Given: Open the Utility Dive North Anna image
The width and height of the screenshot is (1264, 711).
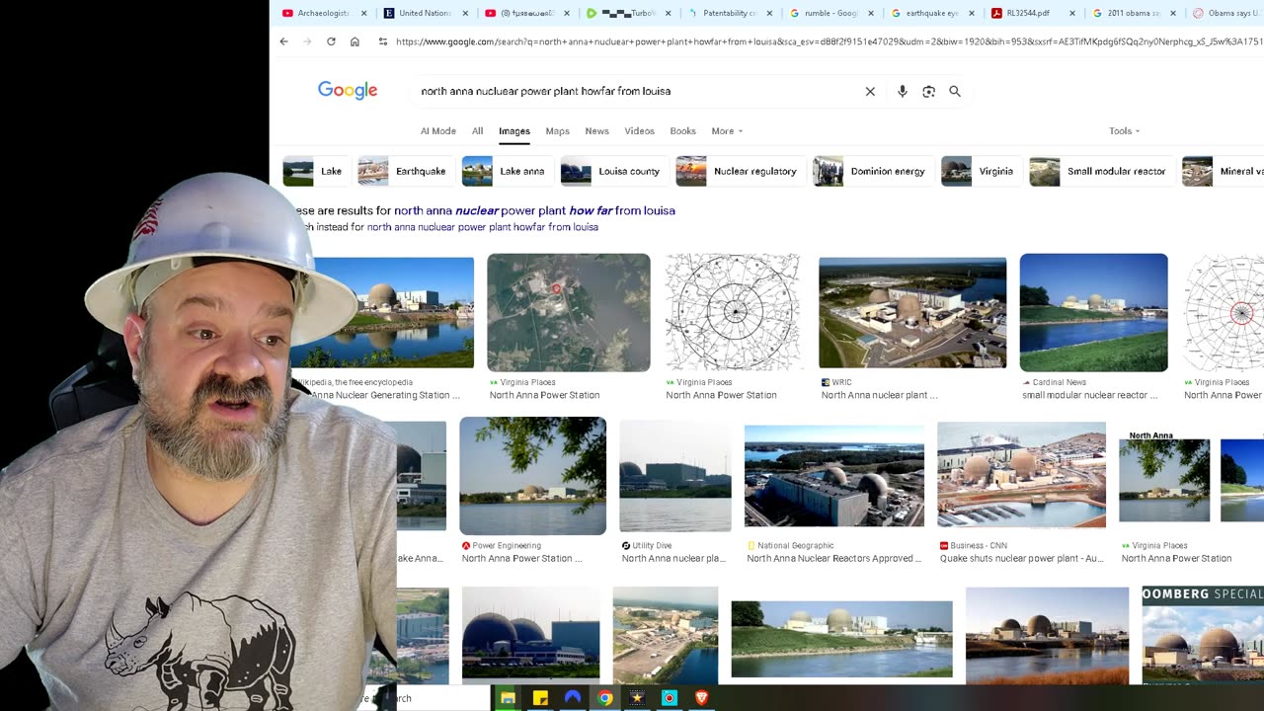Looking at the screenshot, I should (x=675, y=476).
